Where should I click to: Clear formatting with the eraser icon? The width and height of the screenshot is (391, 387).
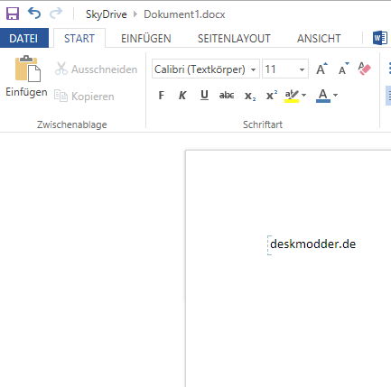(364, 69)
